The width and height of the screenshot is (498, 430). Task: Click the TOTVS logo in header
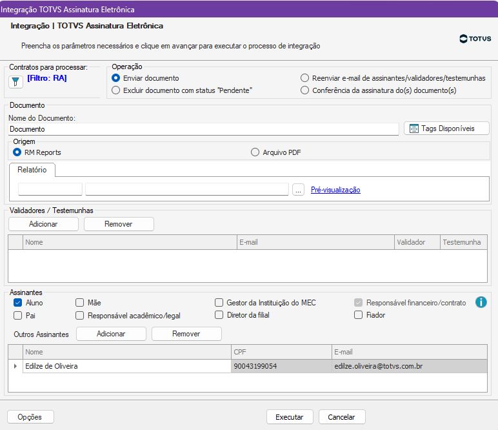coord(475,39)
